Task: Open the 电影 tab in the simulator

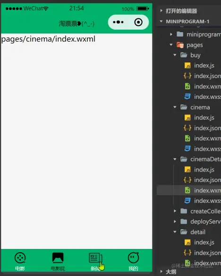Action: tap(20, 261)
